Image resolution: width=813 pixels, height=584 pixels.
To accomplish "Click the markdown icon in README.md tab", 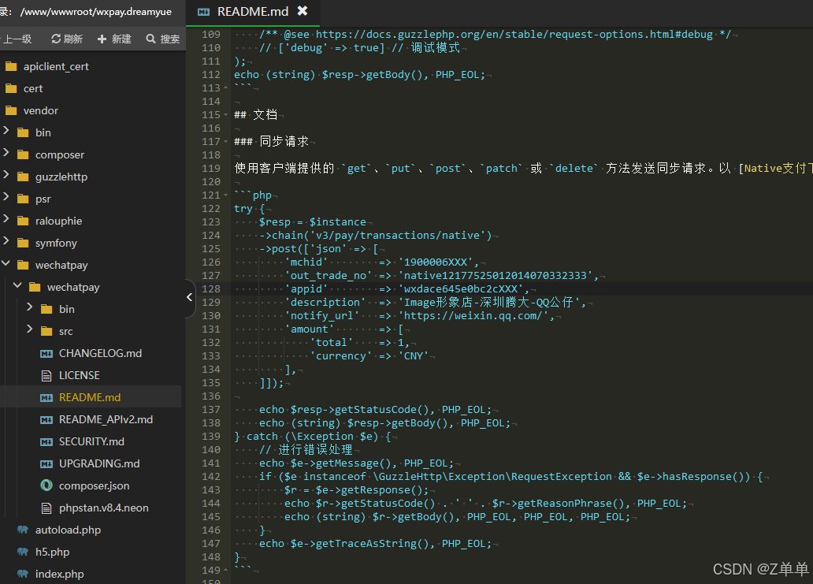I will (204, 11).
